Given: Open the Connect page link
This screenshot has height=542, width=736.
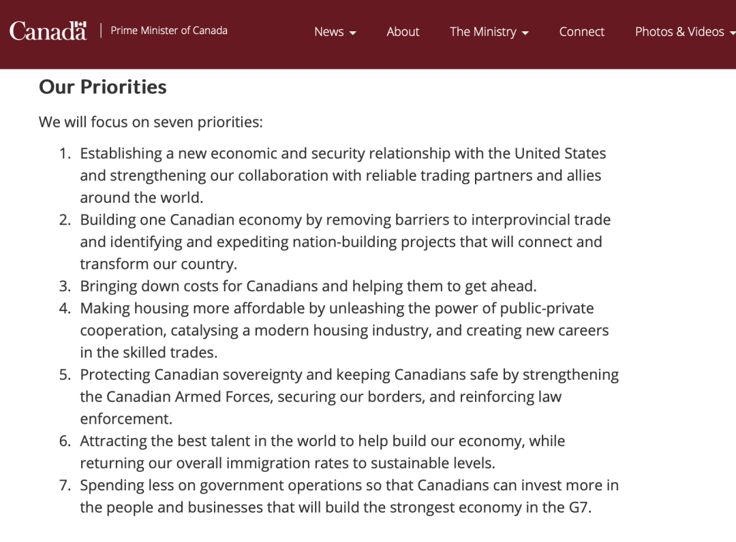Looking at the screenshot, I should point(581,32).
